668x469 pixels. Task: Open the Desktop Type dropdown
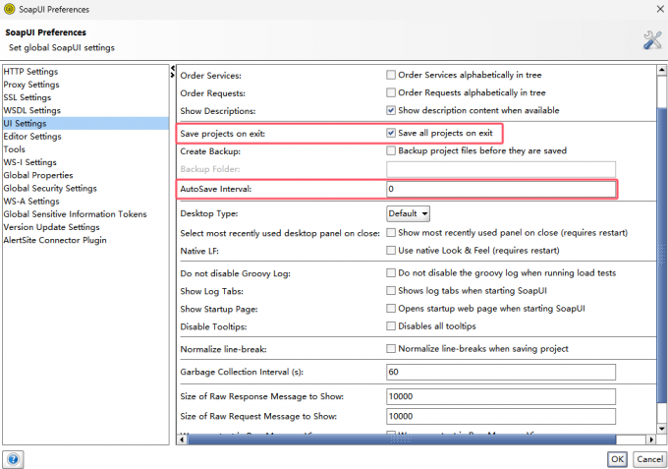pos(408,213)
